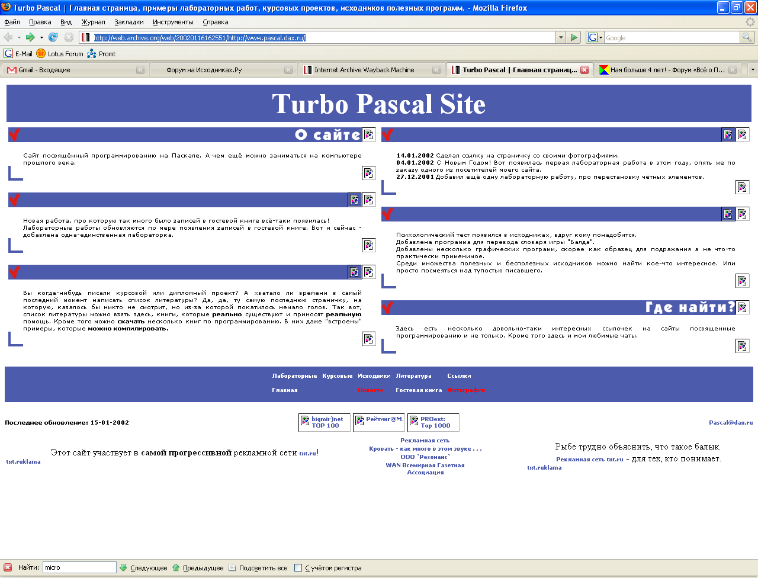Expand the URL history dropdown arrow
The width and height of the screenshot is (758, 578).
[x=561, y=37]
